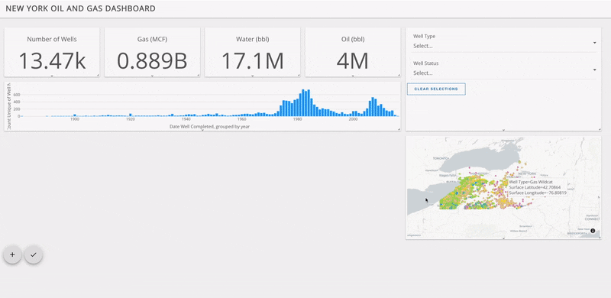Click the chevron under Number of Wells card
Screen dimensions: 611x298
point(52,76)
